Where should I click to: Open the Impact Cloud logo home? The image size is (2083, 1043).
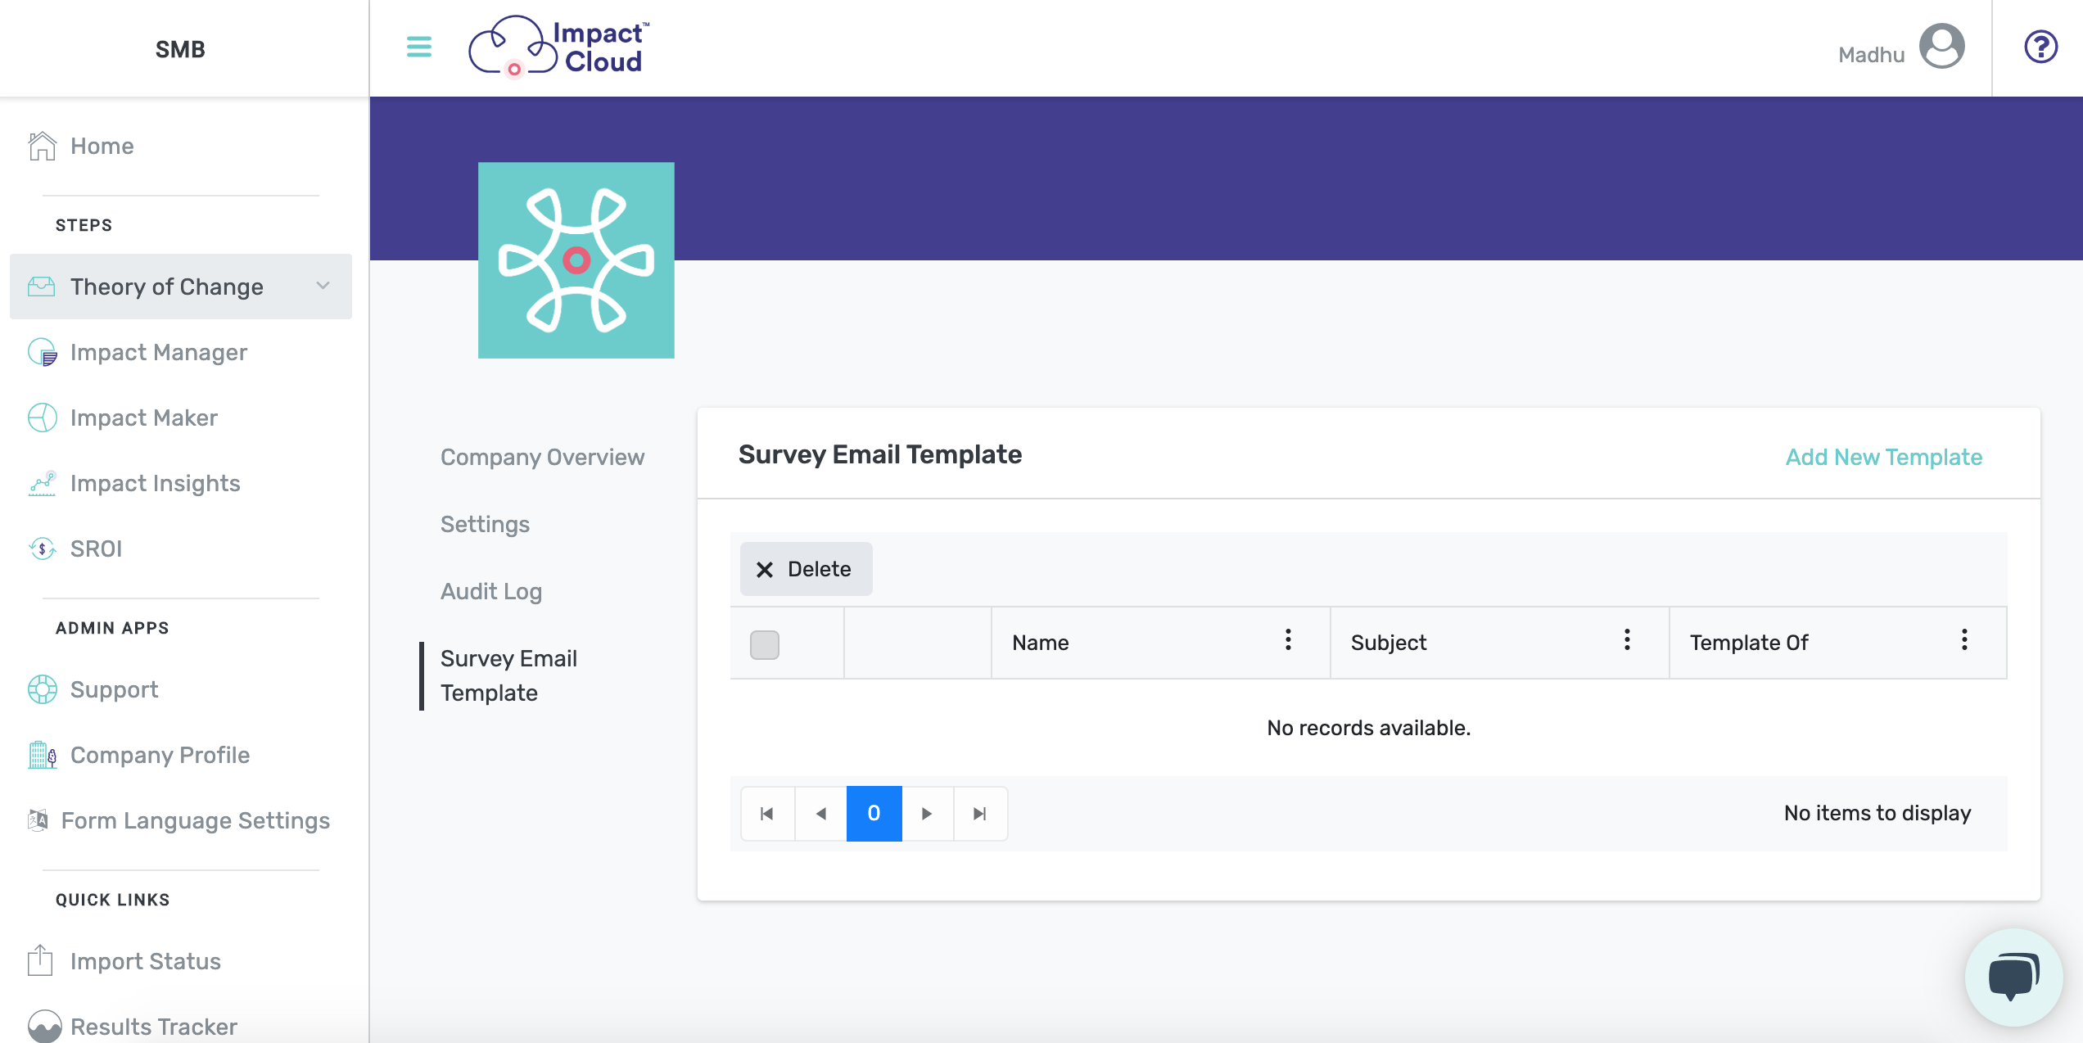(x=558, y=47)
